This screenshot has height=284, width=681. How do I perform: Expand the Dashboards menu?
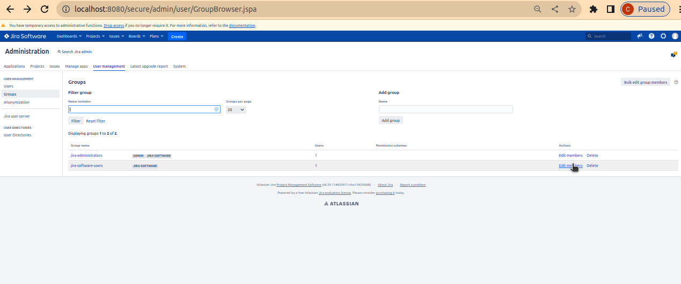69,37
